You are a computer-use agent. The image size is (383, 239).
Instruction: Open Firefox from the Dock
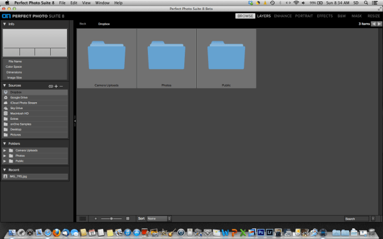coord(56,232)
